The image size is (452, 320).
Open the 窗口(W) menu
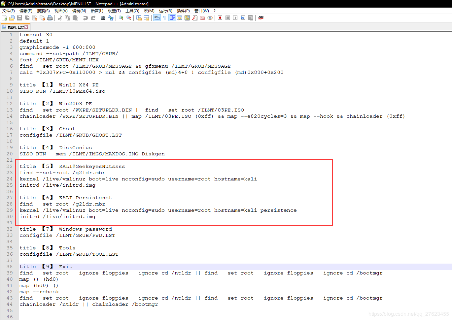tap(202, 11)
